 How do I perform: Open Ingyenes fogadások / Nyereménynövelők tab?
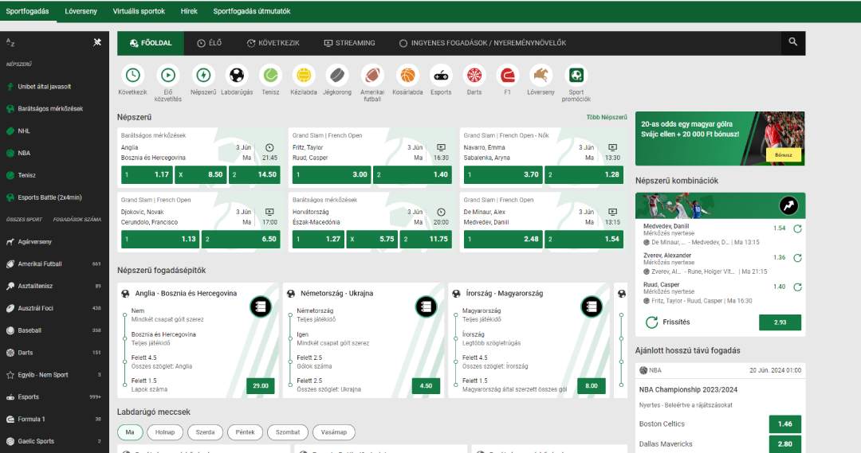point(482,43)
